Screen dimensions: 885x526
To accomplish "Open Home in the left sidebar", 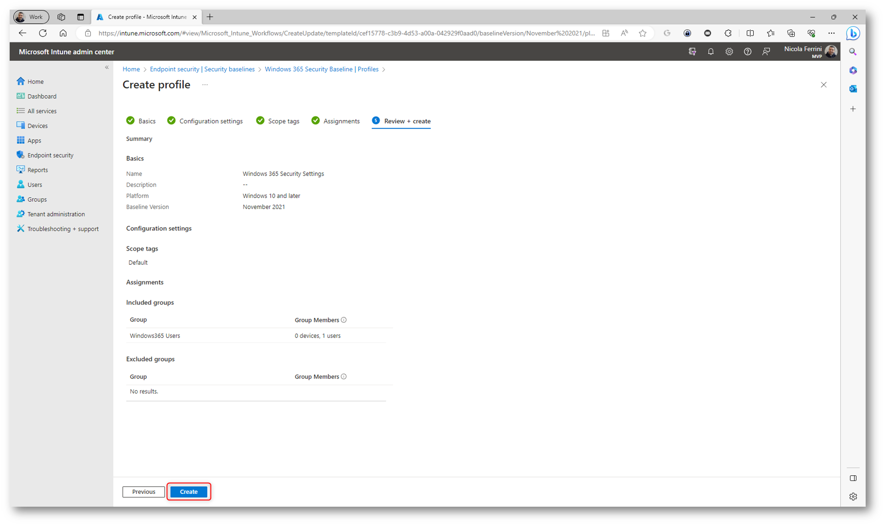I will [35, 81].
